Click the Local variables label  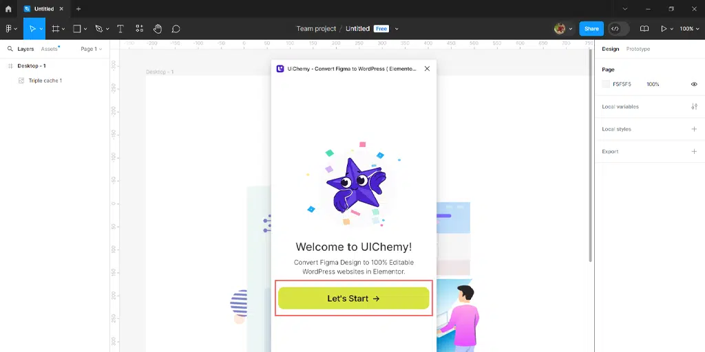pos(620,107)
